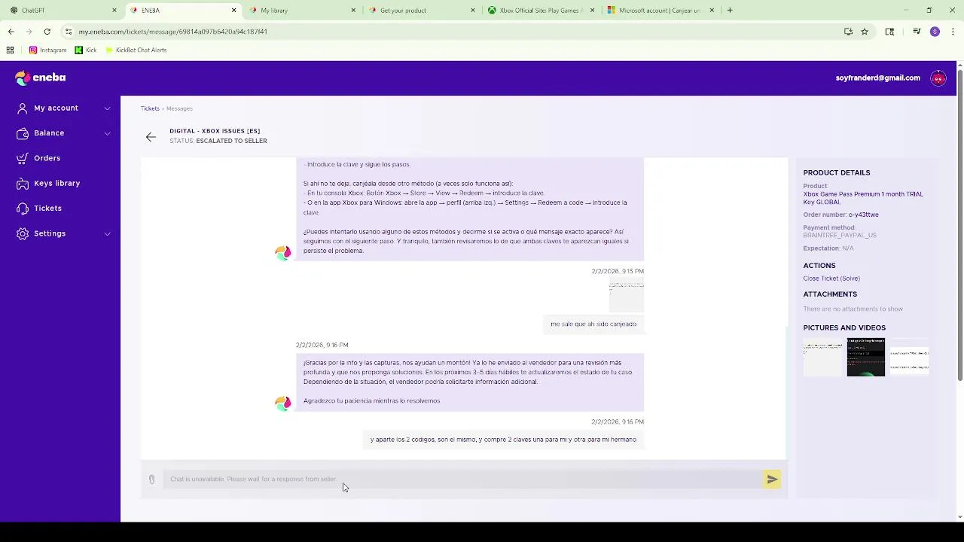Click the user avatar in header
Image resolution: width=964 pixels, height=542 pixels.
coord(938,78)
